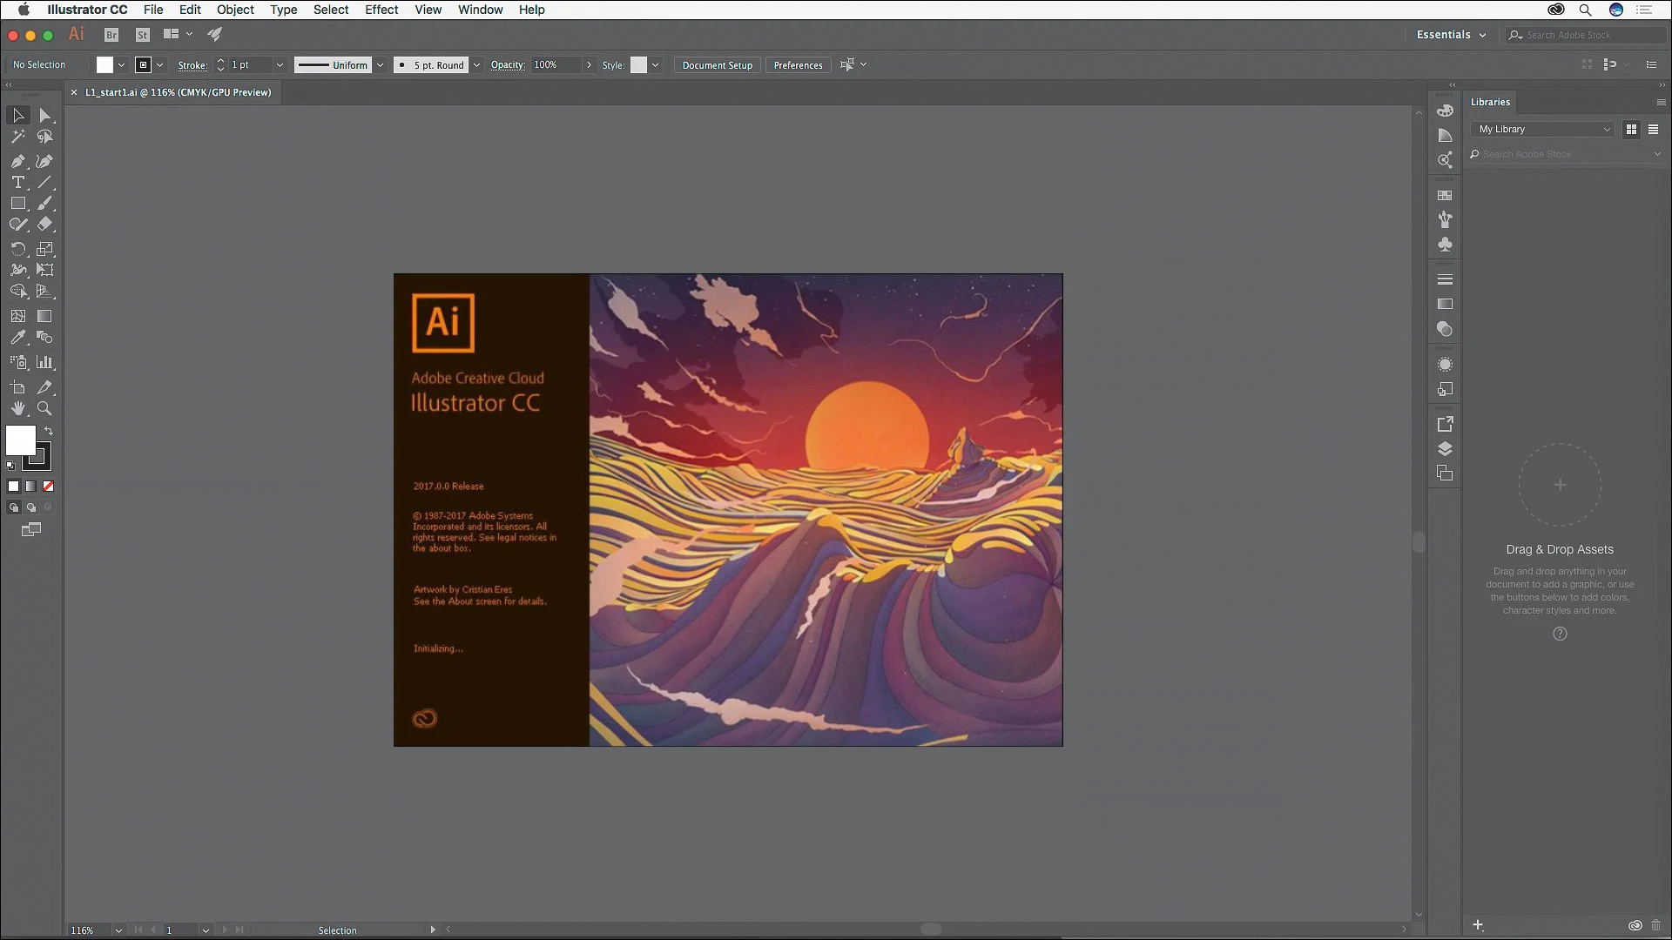Image resolution: width=1672 pixels, height=940 pixels.
Task: Click the Preferences button
Action: point(797,64)
